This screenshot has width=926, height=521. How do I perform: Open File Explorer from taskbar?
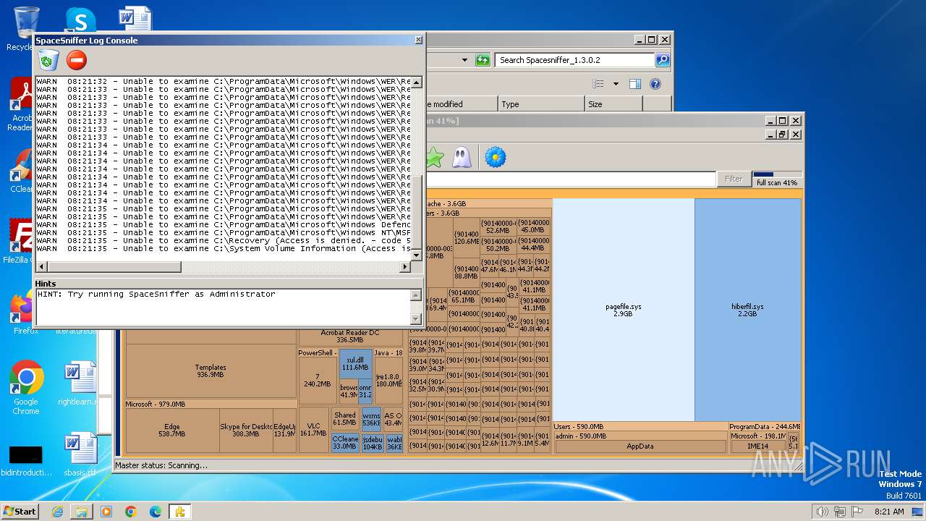pos(82,512)
